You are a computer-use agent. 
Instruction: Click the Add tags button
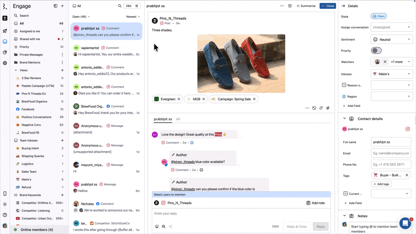(381, 184)
